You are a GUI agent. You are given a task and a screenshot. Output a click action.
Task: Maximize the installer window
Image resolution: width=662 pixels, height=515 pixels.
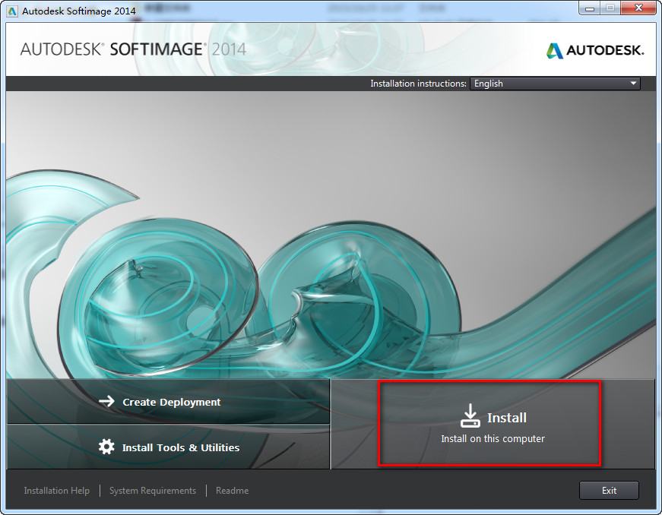click(610, 8)
